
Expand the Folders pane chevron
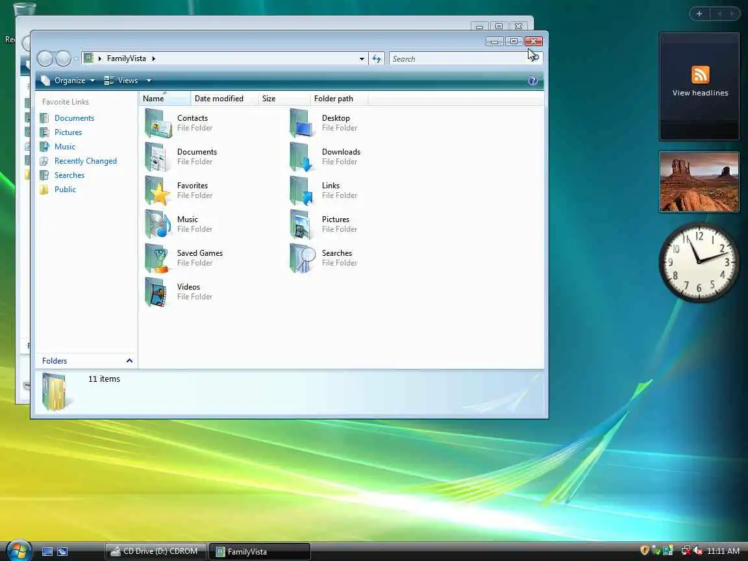point(129,360)
